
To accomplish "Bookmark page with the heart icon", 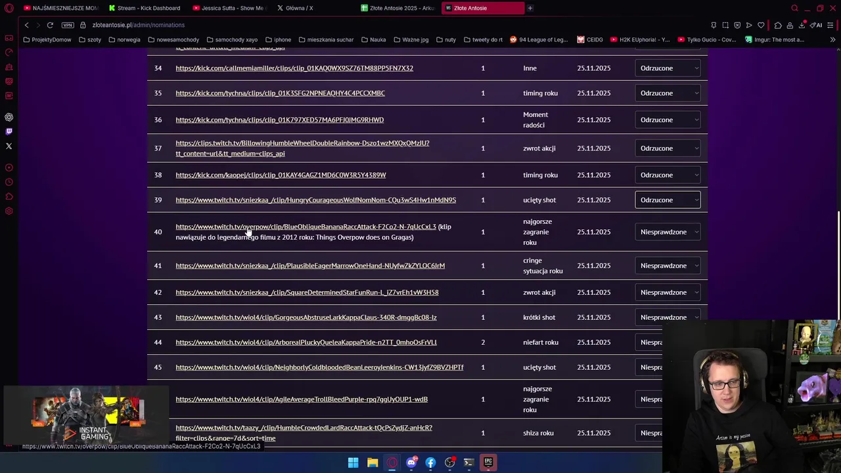I will pos(761,25).
